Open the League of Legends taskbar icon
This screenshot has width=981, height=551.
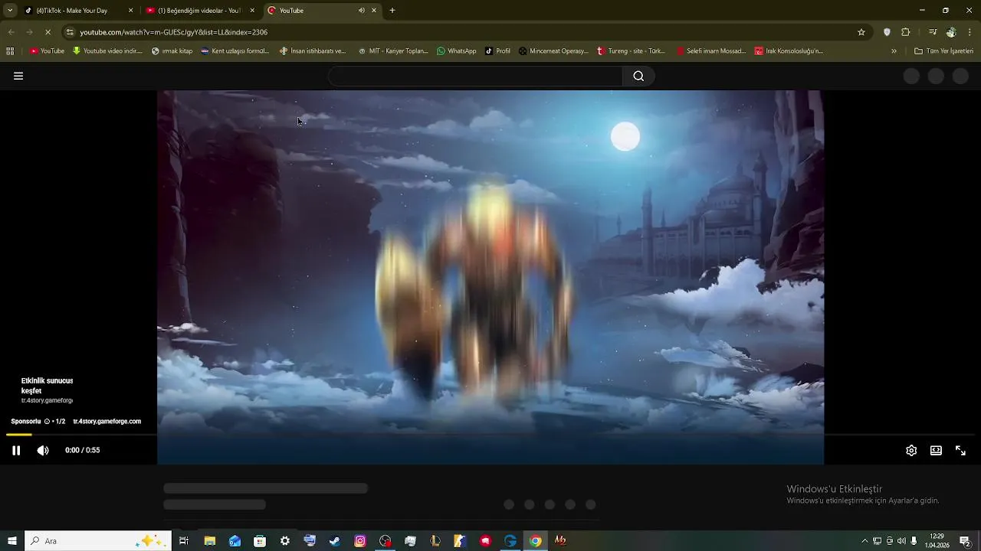435,541
